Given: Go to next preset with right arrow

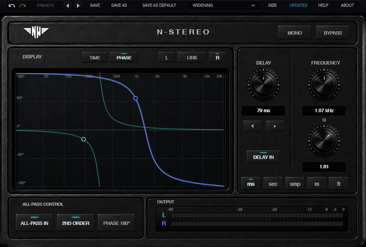Looking at the screenshot, I should (x=78, y=5).
